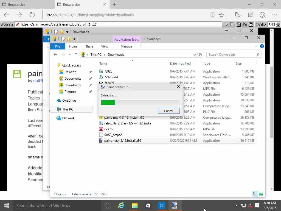The width and height of the screenshot is (281, 211).
Task: Click the Browservice Go arrow icon
Action: click(x=226, y=24)
